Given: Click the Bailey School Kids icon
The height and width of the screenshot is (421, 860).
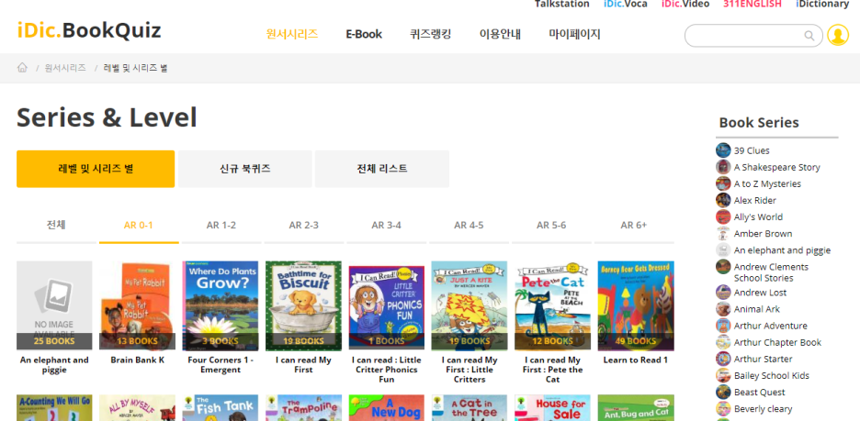Looking at the screenshot, I should tap(723, 375).
